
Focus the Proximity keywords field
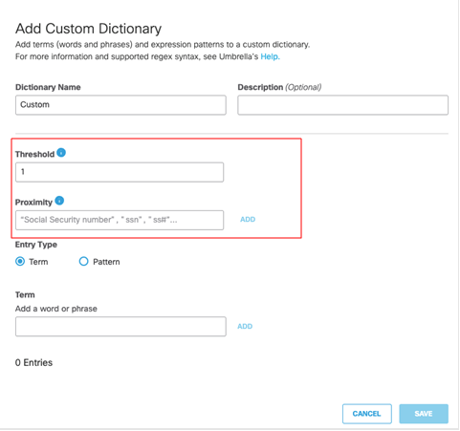click(120, 220)
